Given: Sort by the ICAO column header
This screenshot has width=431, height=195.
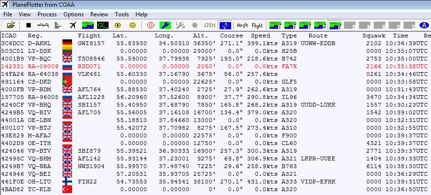Looking at the screenshot, I should [x=9, y=36].
